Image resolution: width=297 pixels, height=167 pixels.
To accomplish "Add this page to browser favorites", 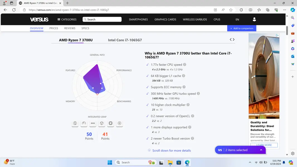I will coord(231,10).
